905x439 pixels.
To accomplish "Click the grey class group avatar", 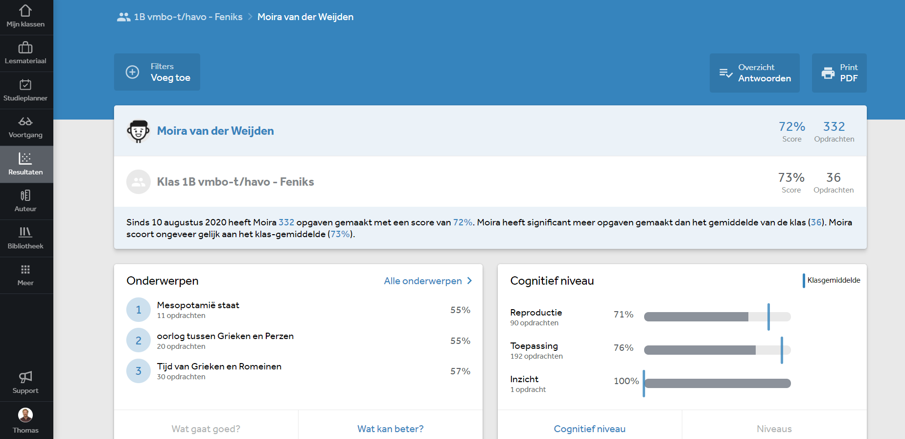I will (139, 182).
